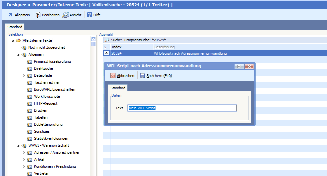Click the icon beside Direktsuche
Image resolution: width=327 pixels, height=176 pixels.
[x=30, y=69]
